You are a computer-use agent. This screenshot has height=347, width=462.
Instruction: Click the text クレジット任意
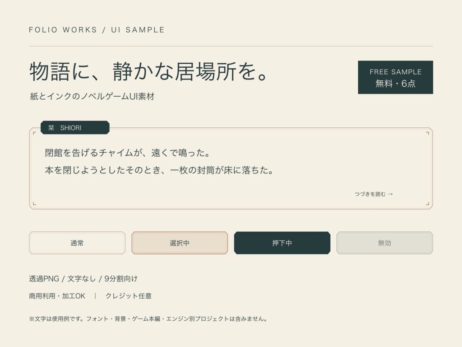pos(129,296)
